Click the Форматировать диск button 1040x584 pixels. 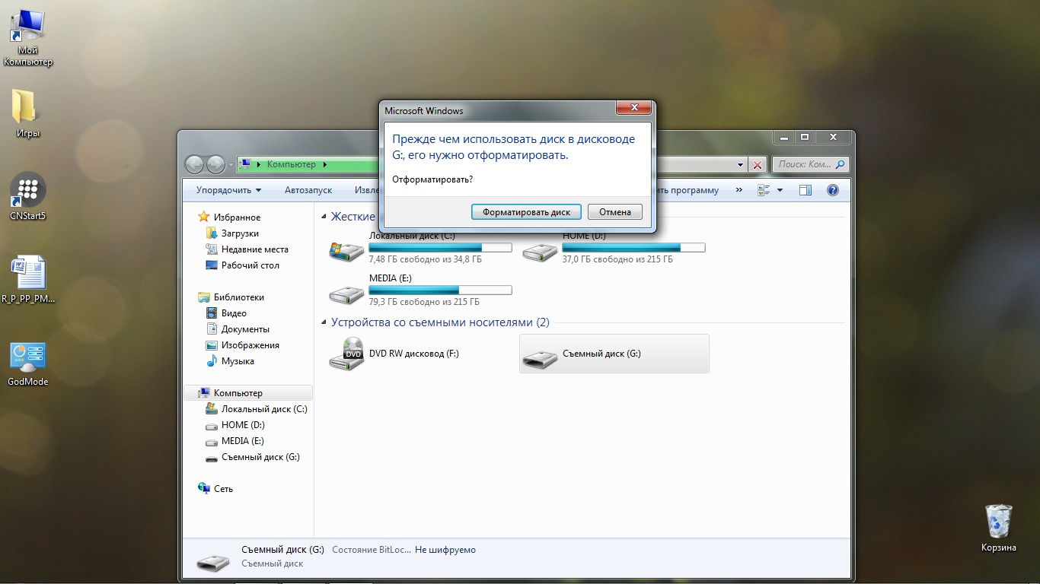527,212
